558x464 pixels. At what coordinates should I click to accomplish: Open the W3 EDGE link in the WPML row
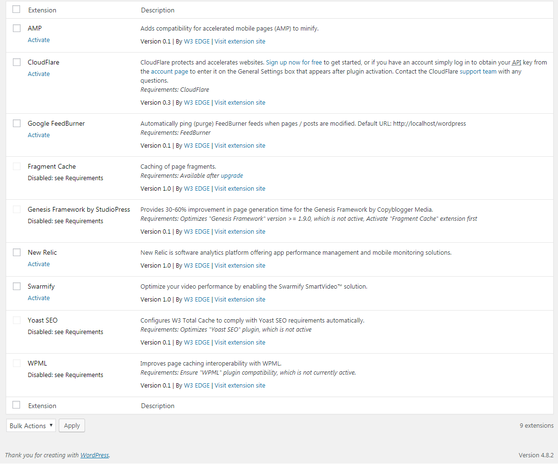coord(197,386)
